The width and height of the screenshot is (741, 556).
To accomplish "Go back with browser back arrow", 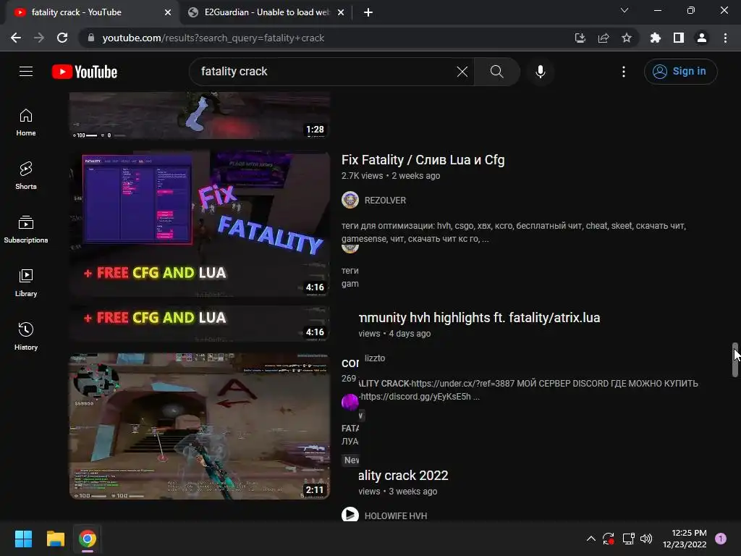I will (16, 38).
